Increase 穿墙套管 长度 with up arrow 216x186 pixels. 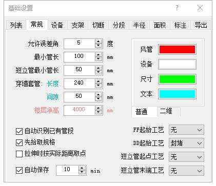(x=99, y=81)
